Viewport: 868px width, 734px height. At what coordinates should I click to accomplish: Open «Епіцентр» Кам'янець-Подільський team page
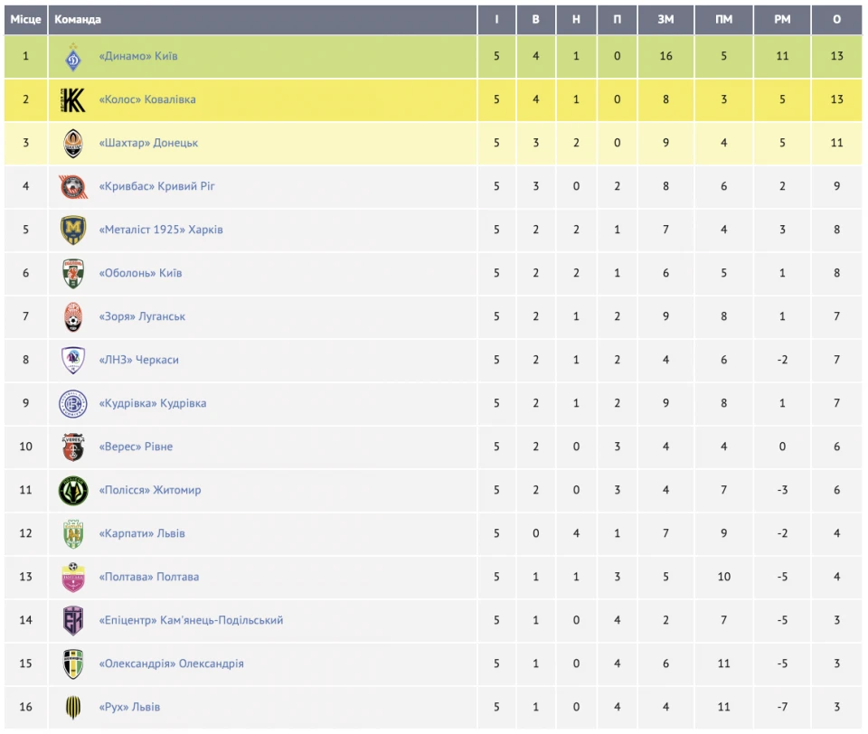click(x=191, y=620)
